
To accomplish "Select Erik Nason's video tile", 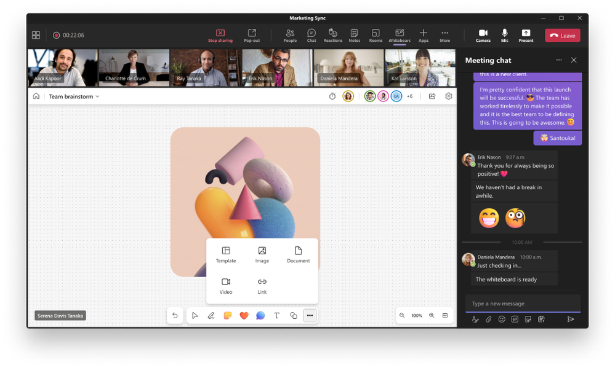I will pos(277,68).
